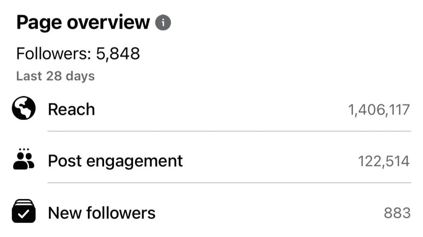Image resolution: width=423 pixels, height=237 pixels.
Task: Click the word 'overview' in the heading
Action: [x=109, y=22]
